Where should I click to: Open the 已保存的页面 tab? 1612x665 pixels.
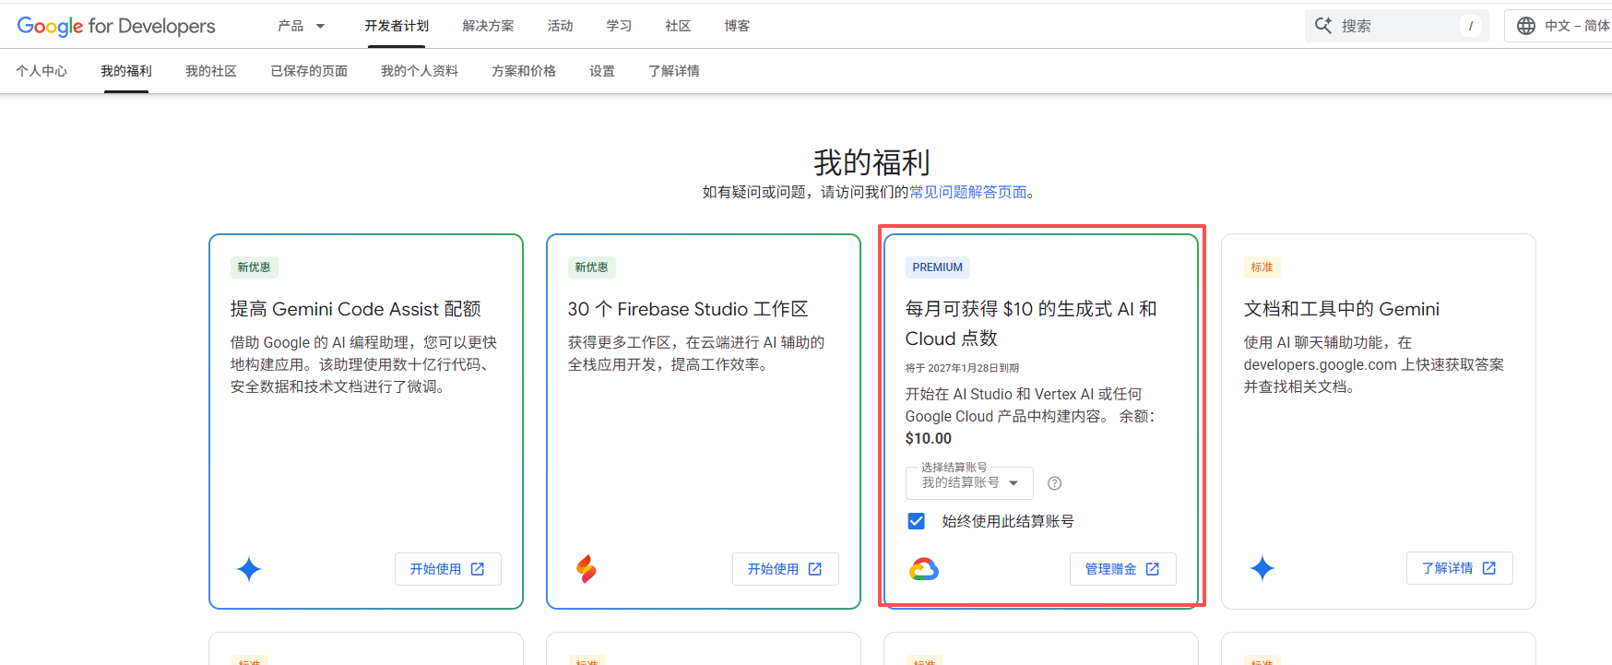309,71
